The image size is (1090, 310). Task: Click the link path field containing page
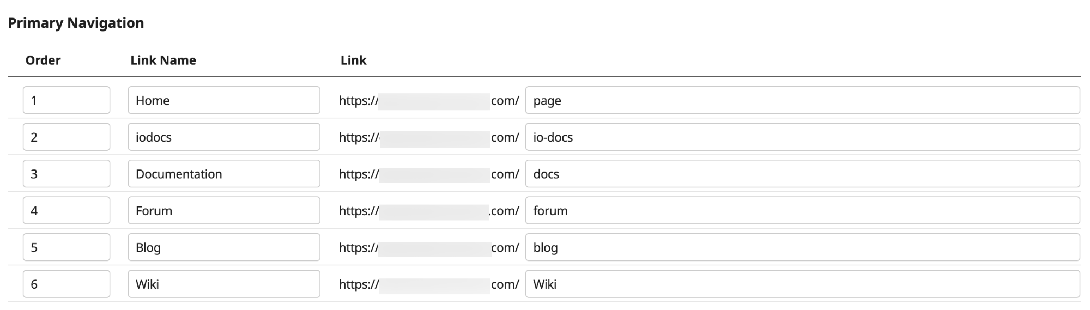click(x=802, y=100)
